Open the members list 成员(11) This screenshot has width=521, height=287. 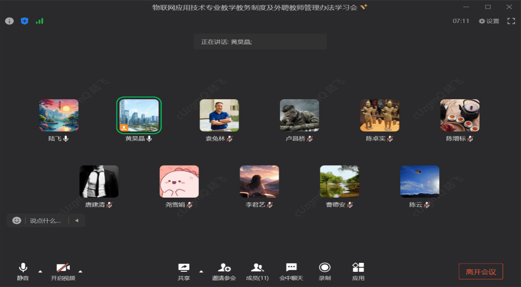[x=257, y=271]
